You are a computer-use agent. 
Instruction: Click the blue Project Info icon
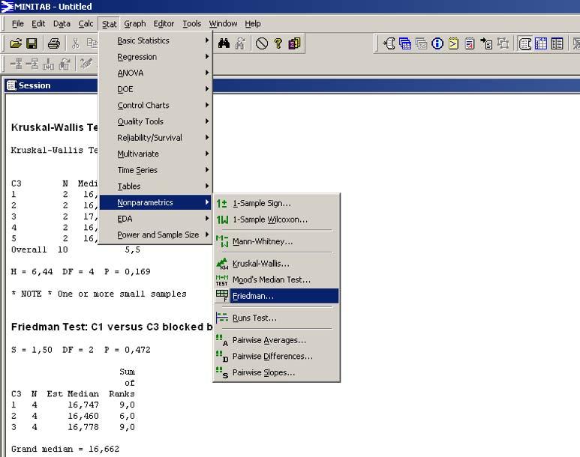coord(437,43)
